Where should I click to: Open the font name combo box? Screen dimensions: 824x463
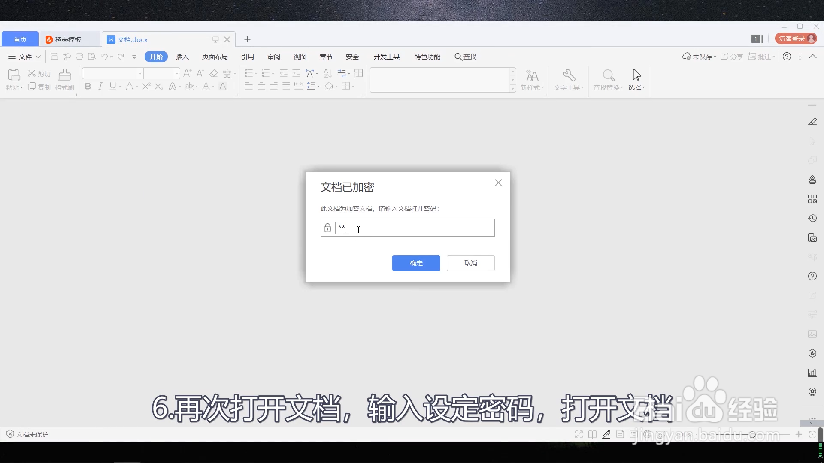coord(112,73)
